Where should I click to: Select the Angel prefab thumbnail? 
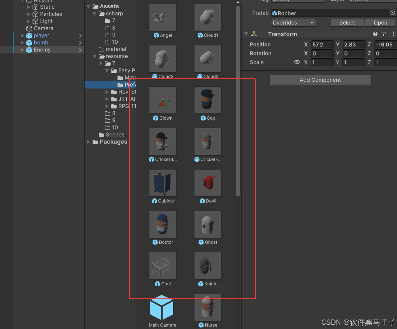163,17
